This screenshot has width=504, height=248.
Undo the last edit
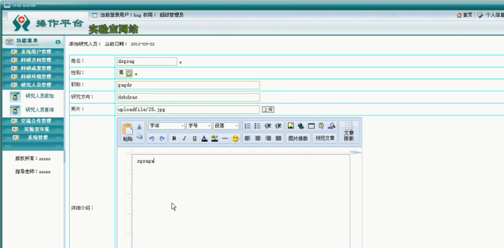point(152,138)
